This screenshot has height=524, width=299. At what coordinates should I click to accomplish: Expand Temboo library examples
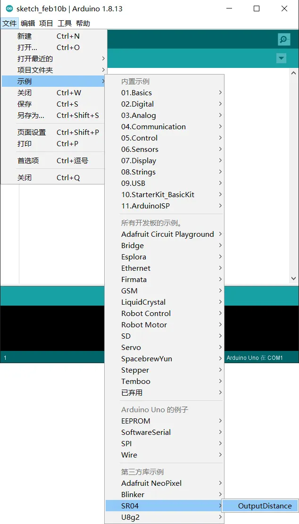[x=165, y=381]
